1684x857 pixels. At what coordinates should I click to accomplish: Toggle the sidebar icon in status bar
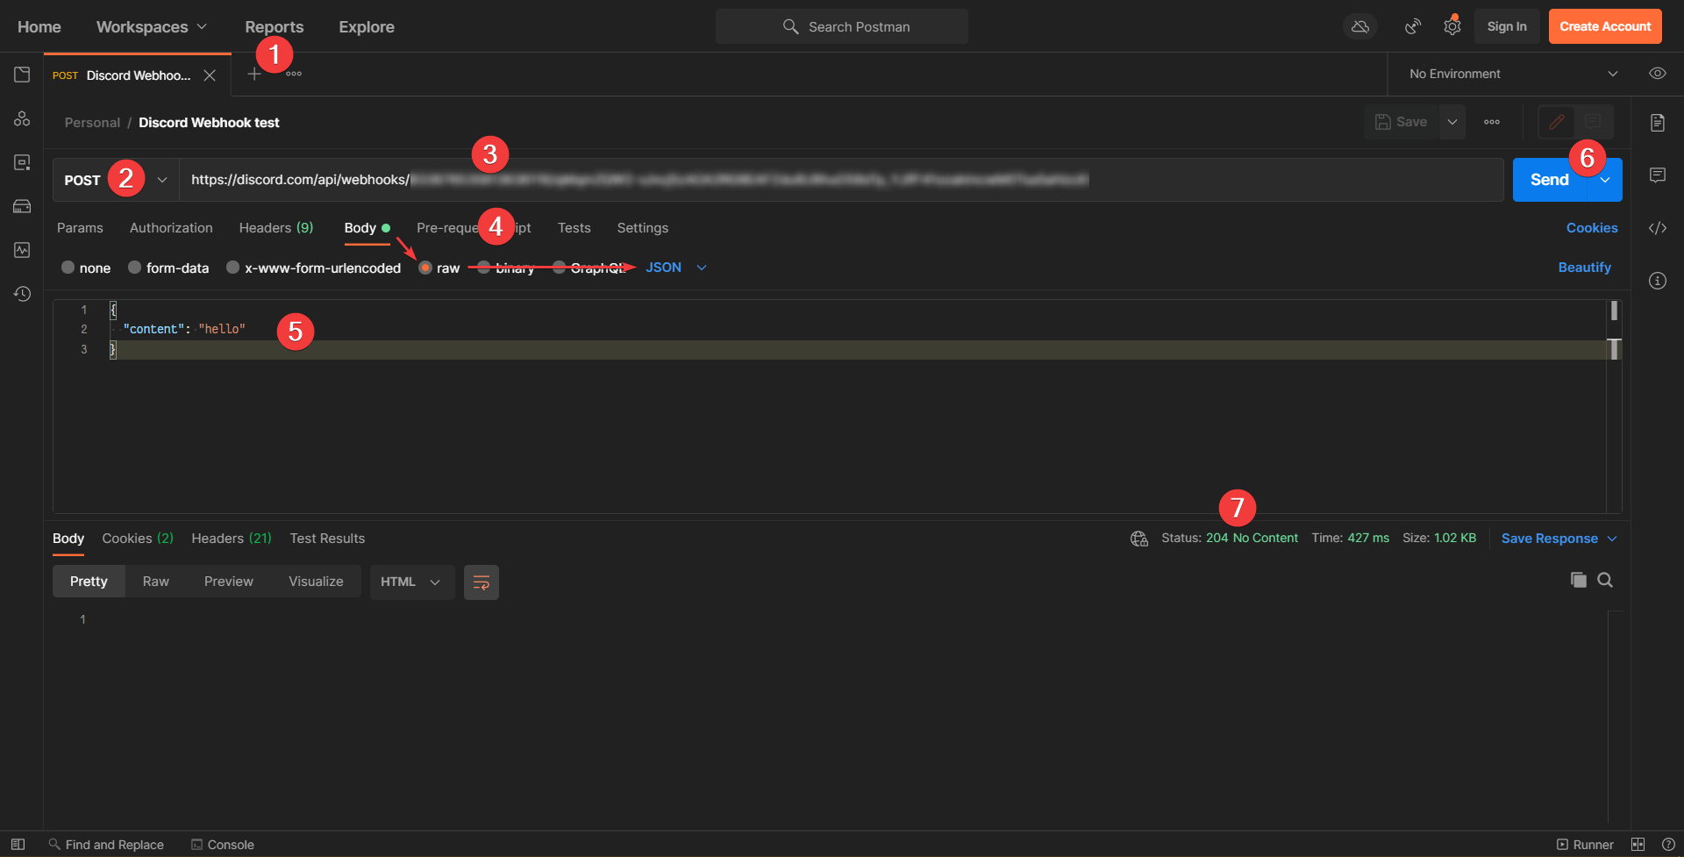(x=18, y=844)
